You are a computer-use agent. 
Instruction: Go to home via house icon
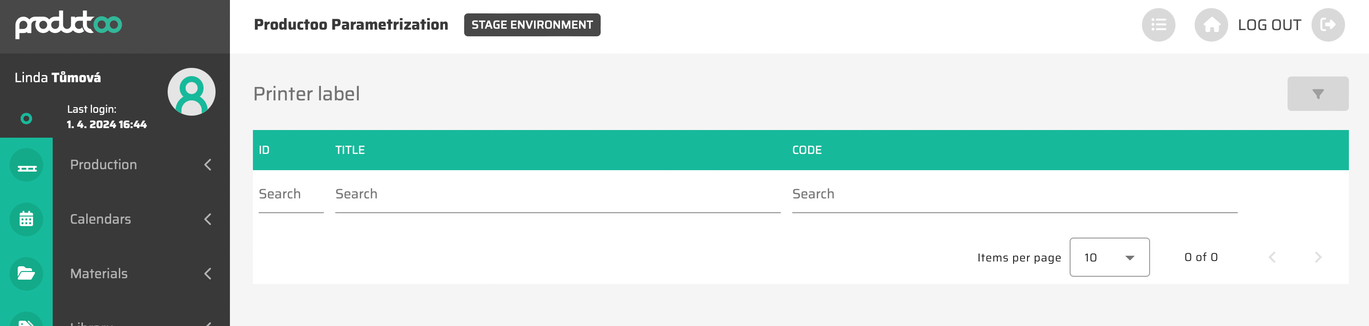coord(1210,25)
